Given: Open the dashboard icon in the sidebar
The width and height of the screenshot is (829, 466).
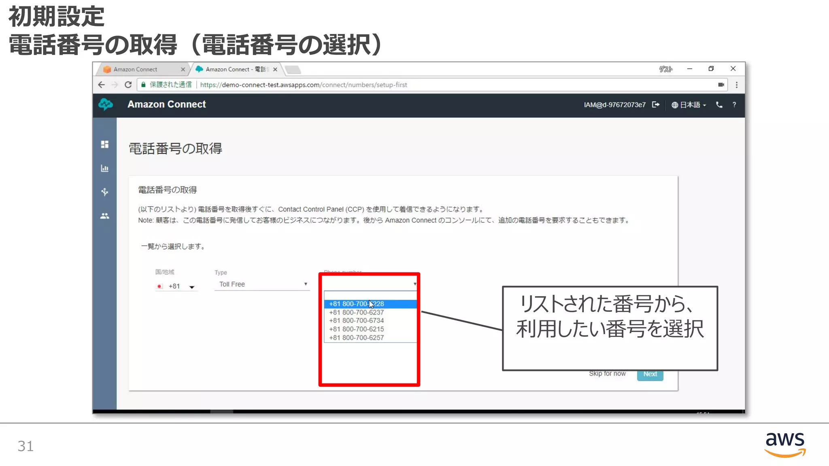Looking at the screenshot, I should 104,144.
